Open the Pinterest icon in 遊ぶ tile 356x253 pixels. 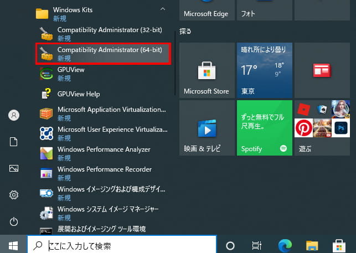(x=303, y=128)
